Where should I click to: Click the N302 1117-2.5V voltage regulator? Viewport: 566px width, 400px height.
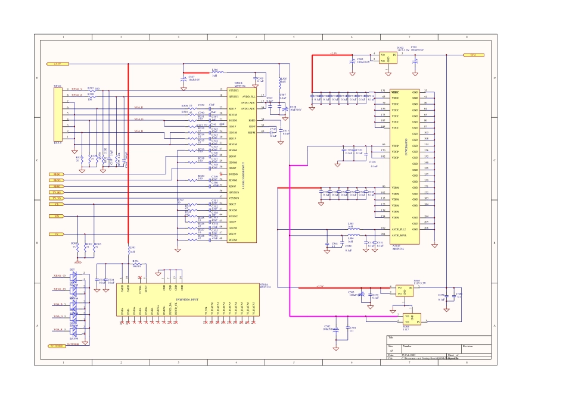388,57
